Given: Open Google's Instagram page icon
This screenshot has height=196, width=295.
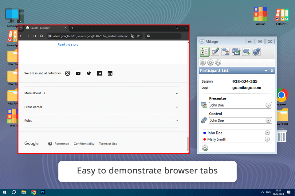Looking at the screenshot, I should pyautogui.click(x=68, y=73).
